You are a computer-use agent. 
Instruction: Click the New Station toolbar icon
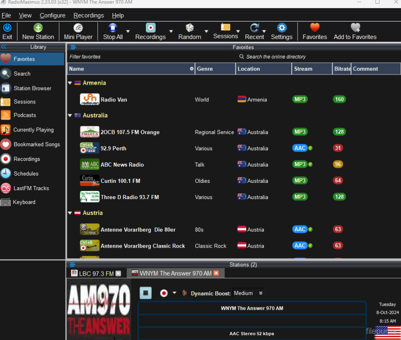pyautogui.click(x=38, y=28)
